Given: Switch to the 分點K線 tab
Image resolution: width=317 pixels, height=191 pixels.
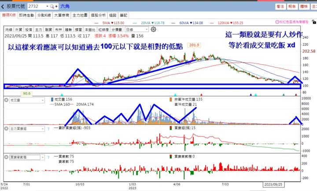Looking at the screenshot, I should click(44, 15).
